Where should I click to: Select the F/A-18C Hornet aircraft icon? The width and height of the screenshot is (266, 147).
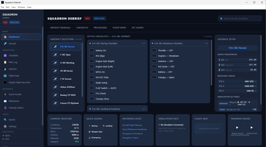(x=55, y=47)
